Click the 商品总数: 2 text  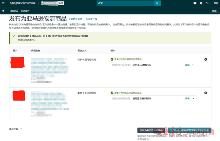click(16, 129)
